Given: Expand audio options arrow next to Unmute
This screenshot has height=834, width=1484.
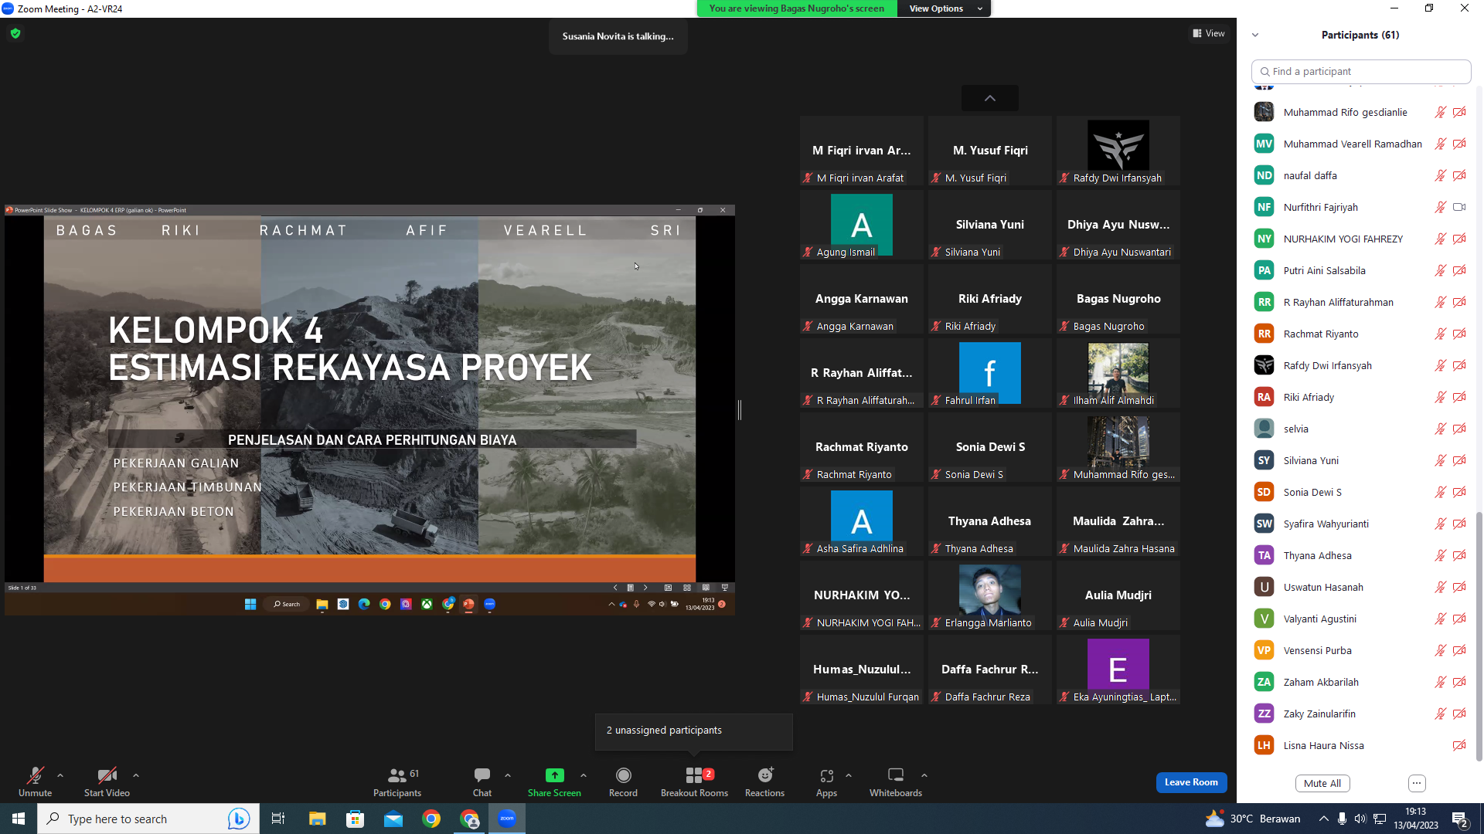Looking at the screenshot, I should tap(60, 775).
